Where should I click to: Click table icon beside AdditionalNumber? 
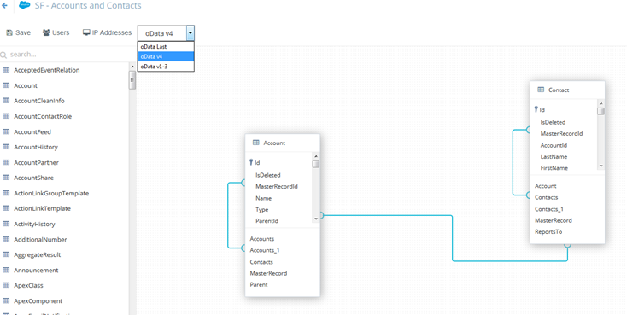coord(6,239)
